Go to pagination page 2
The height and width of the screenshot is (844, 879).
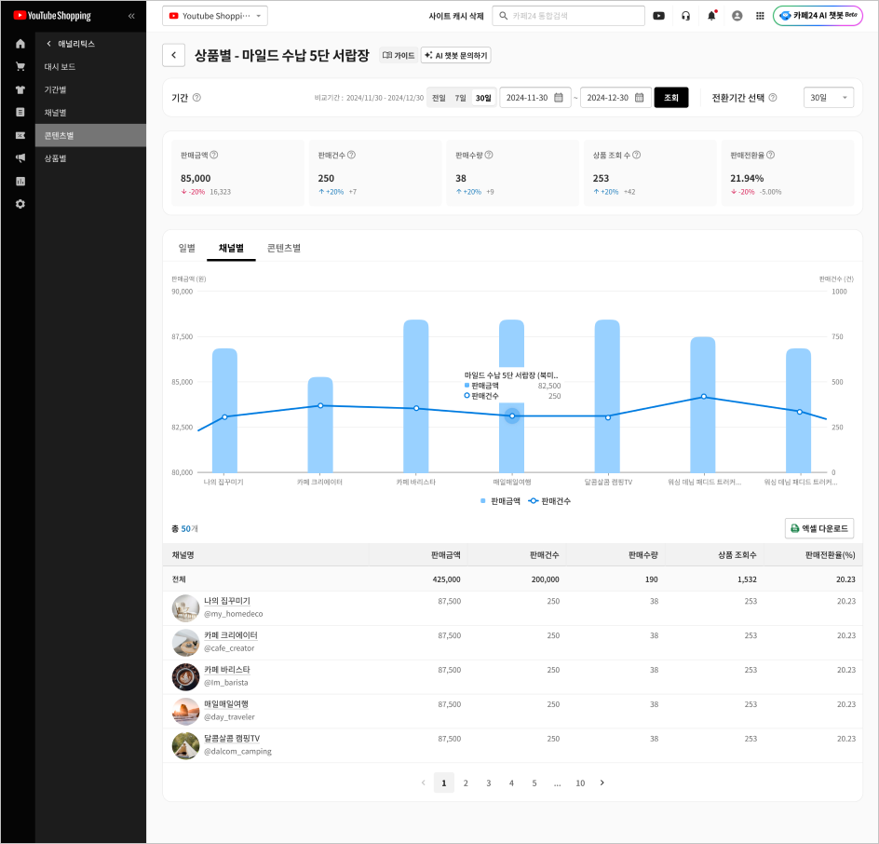tap(466, 783)
